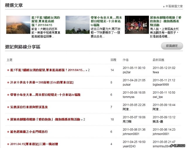Click the 版面鎖定 button

point(172,46)
